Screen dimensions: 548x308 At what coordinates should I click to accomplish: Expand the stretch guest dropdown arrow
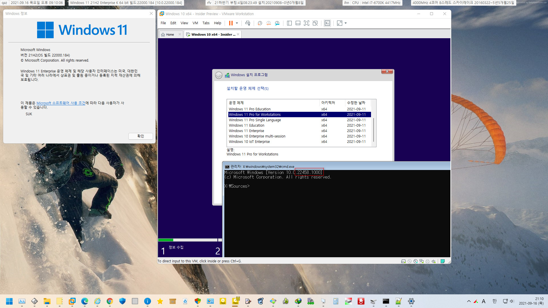tap(346, 23)
